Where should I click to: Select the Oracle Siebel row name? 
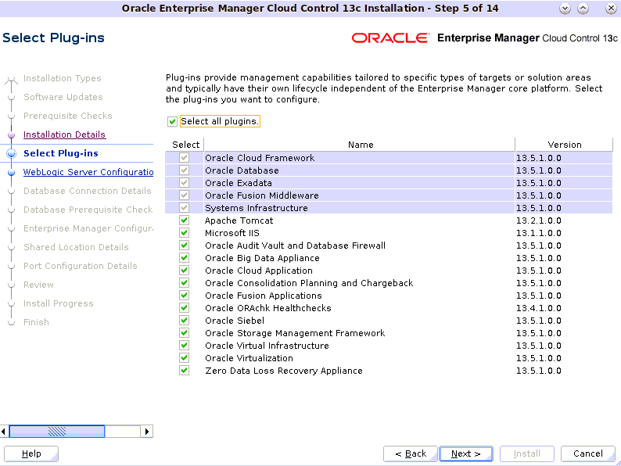(235, 321)
